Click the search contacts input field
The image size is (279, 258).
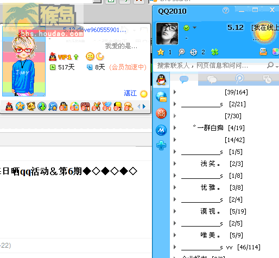[x=210, y=65]
